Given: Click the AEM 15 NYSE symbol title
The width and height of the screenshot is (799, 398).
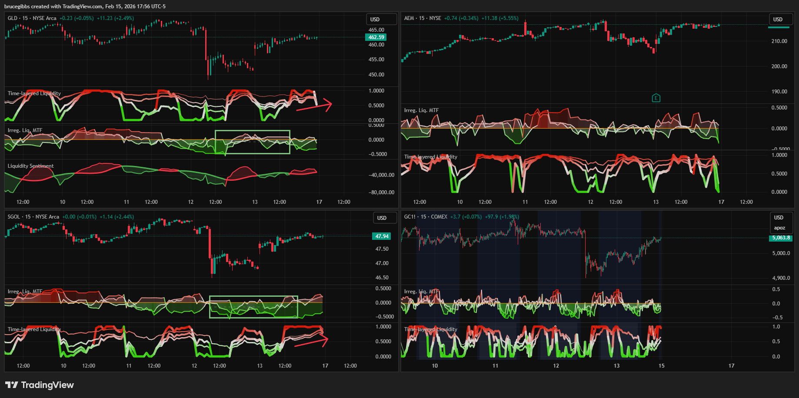Looking at the screenshot, I should [423, 18].
